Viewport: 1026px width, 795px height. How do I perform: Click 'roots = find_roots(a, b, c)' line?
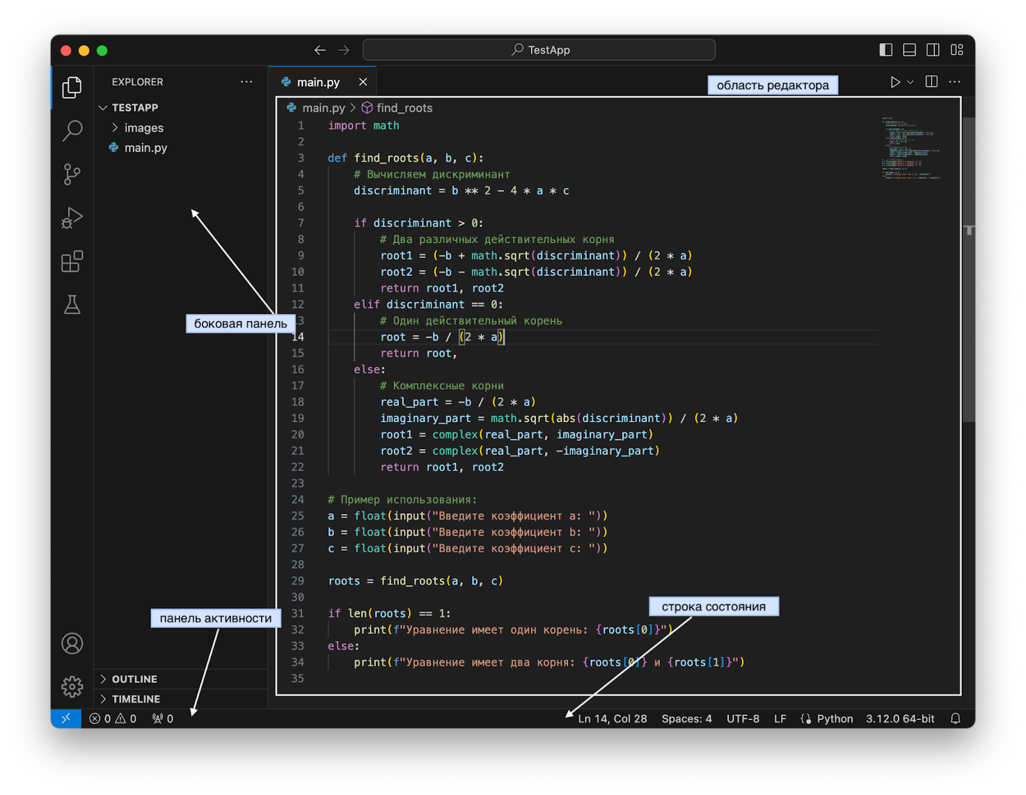coord(416,581)
